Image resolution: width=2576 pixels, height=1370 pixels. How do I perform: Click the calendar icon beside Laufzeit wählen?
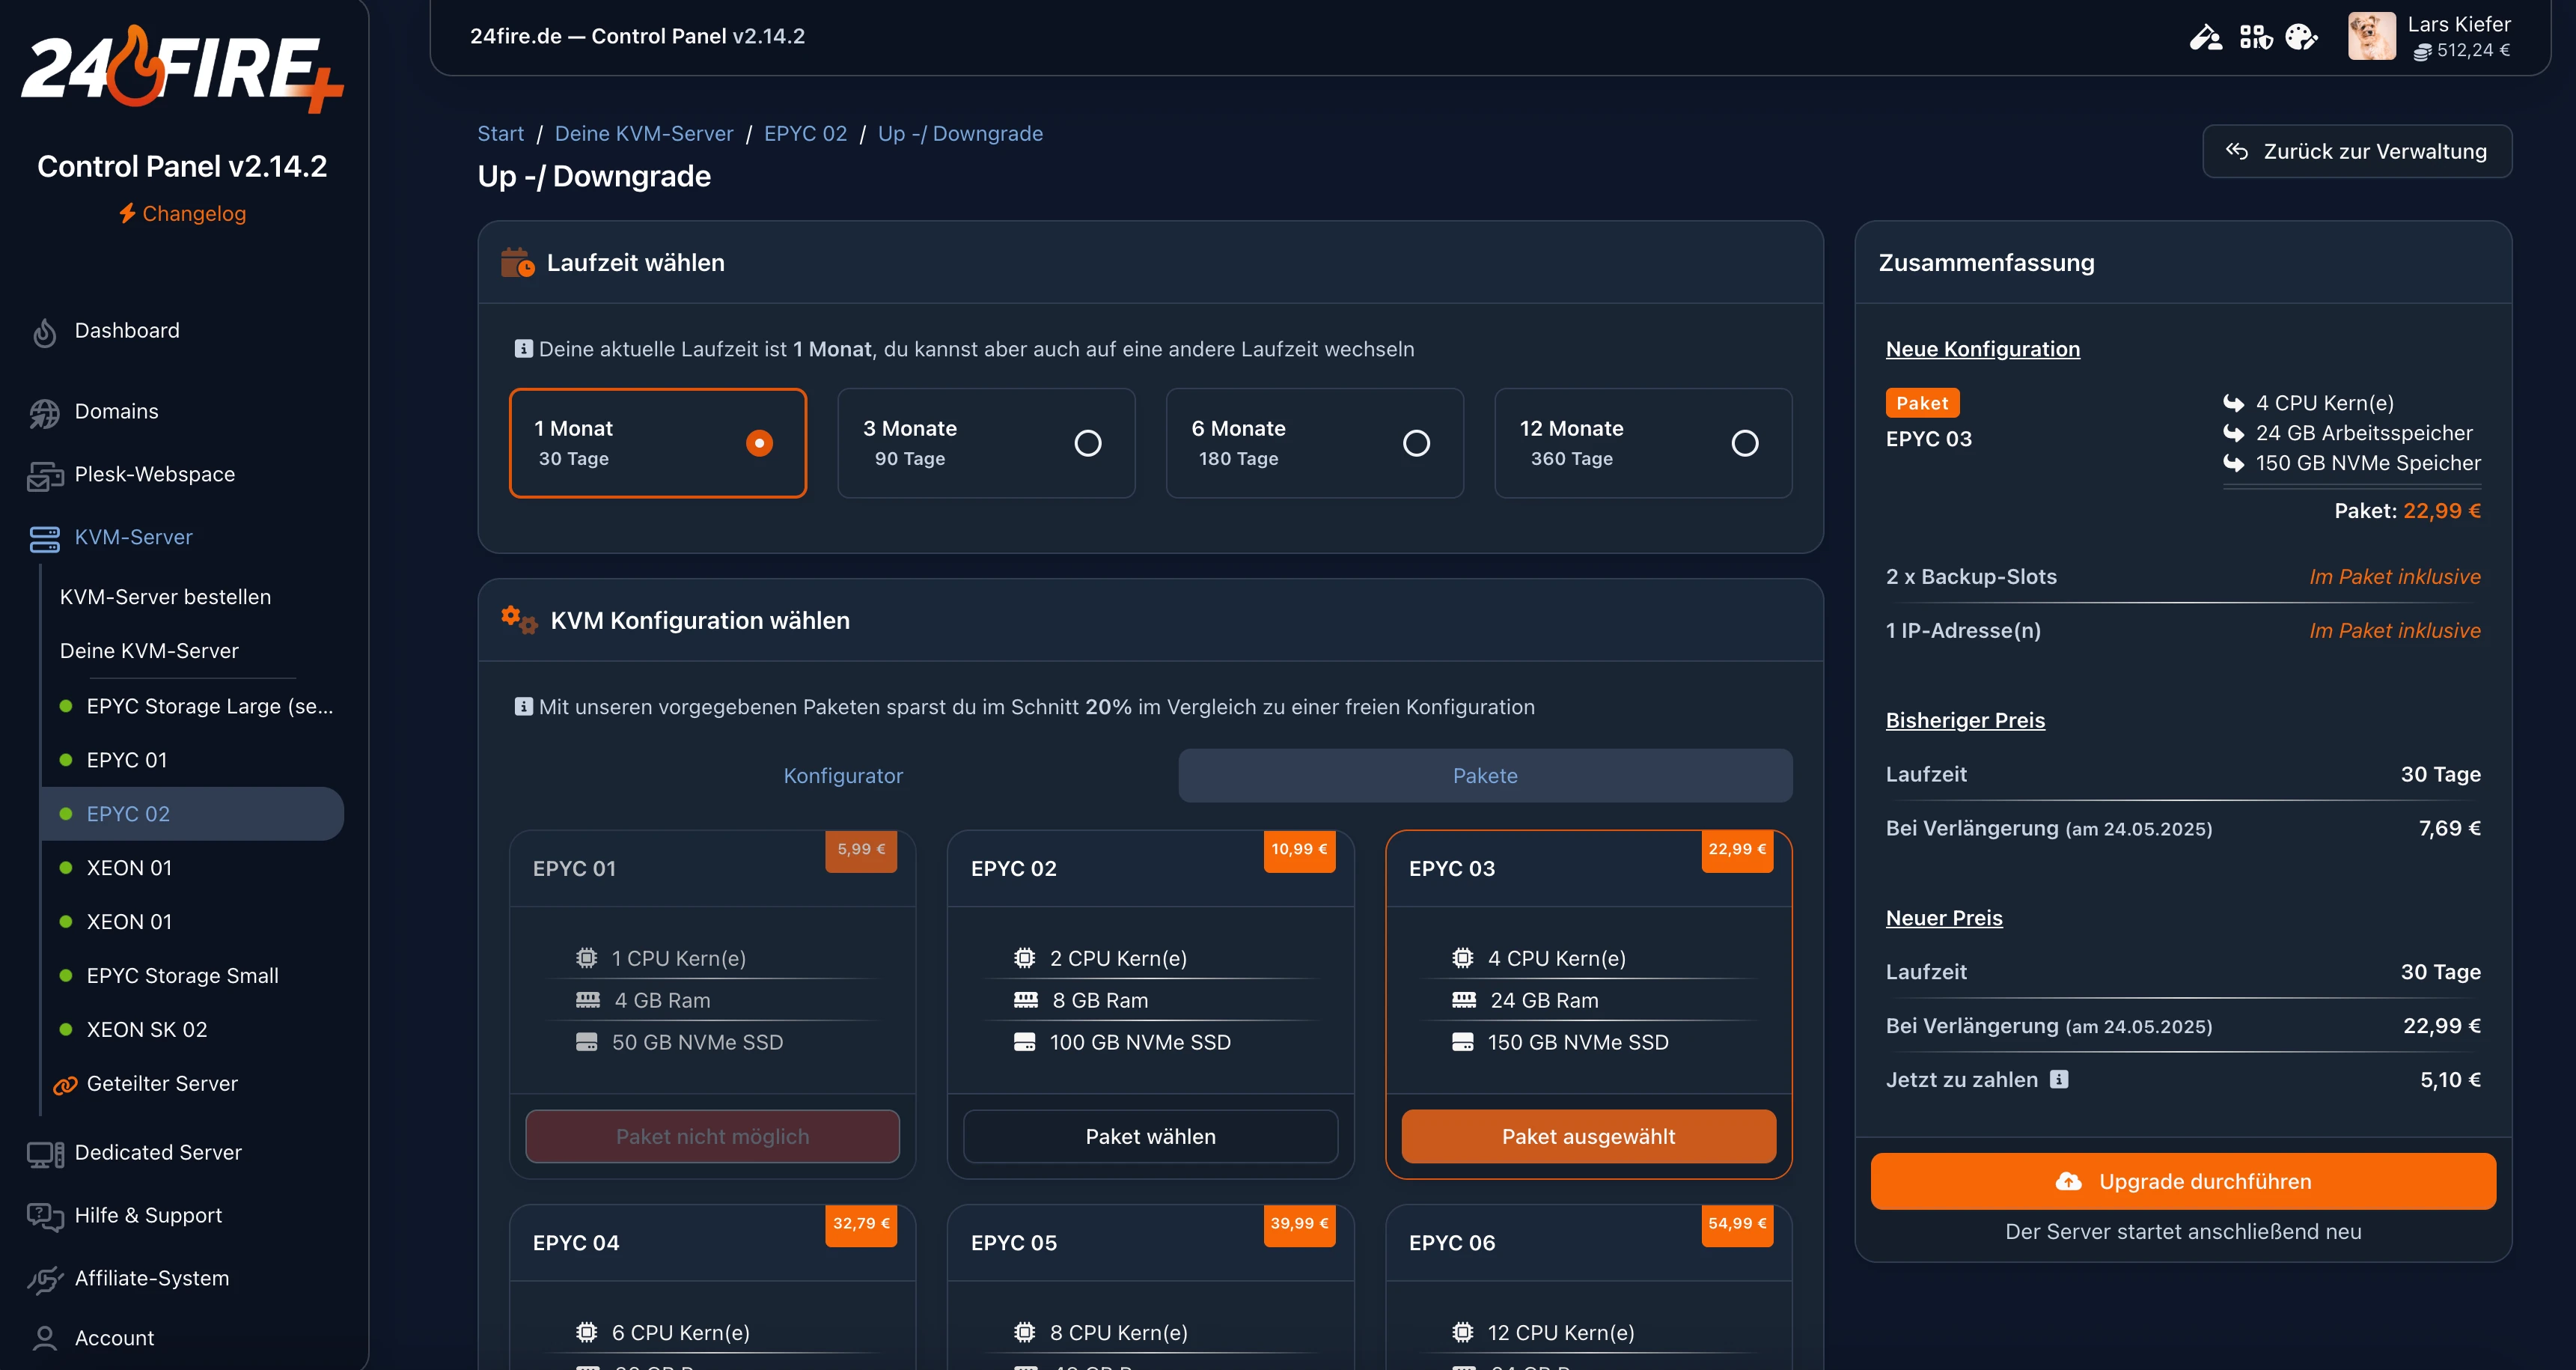(517, 262)
